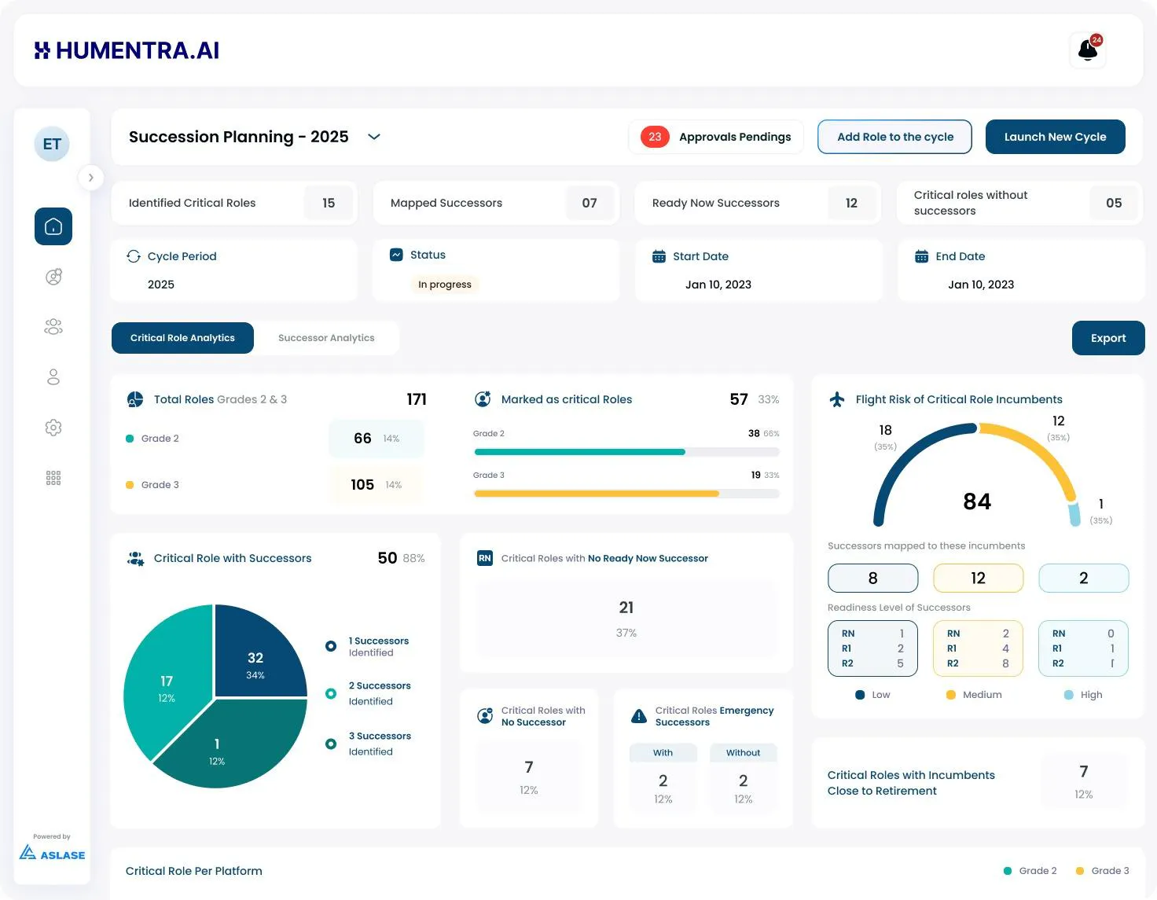Viewport: 1157px width, 900px height.
Task: Click the 23 approvals count badge
Action: tap(655, 137)
